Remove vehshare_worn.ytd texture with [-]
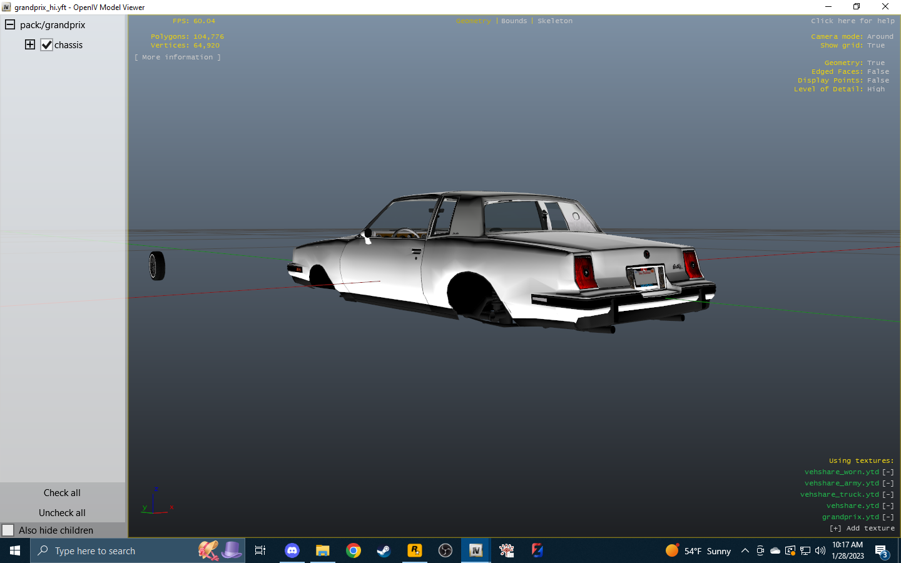 (x=888, y=472)
